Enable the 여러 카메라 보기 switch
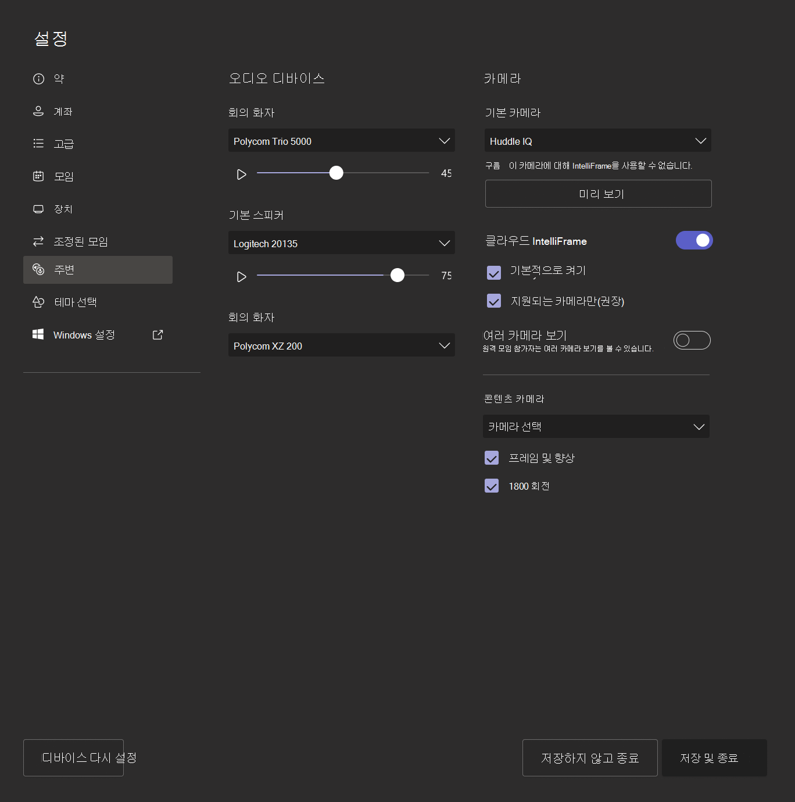Image resolution: width=795 pixels, height=802 pixels. point(692,340)
